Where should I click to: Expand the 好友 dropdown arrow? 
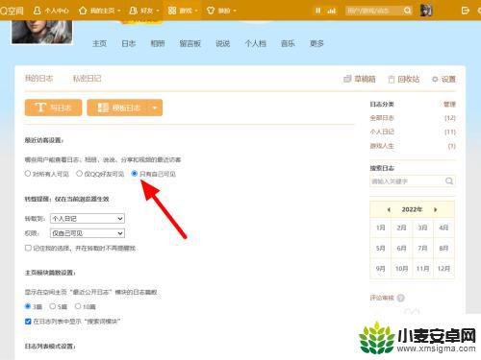coord(158,11)
